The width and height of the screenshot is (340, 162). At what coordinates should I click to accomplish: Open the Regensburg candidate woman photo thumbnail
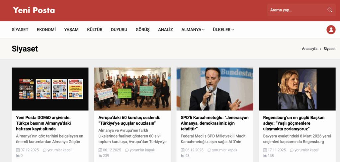(x=297, y=89)
